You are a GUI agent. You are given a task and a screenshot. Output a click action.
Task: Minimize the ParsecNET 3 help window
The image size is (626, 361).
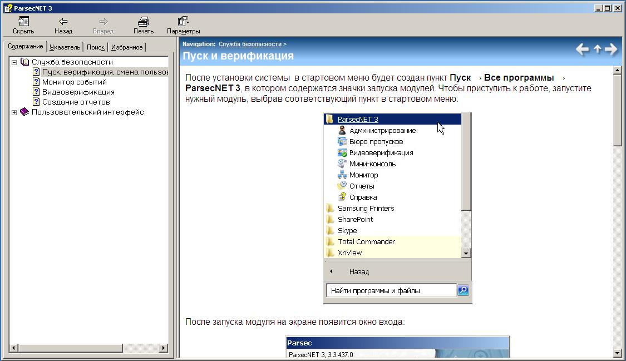pyautogui.click(x=598, y=8)
